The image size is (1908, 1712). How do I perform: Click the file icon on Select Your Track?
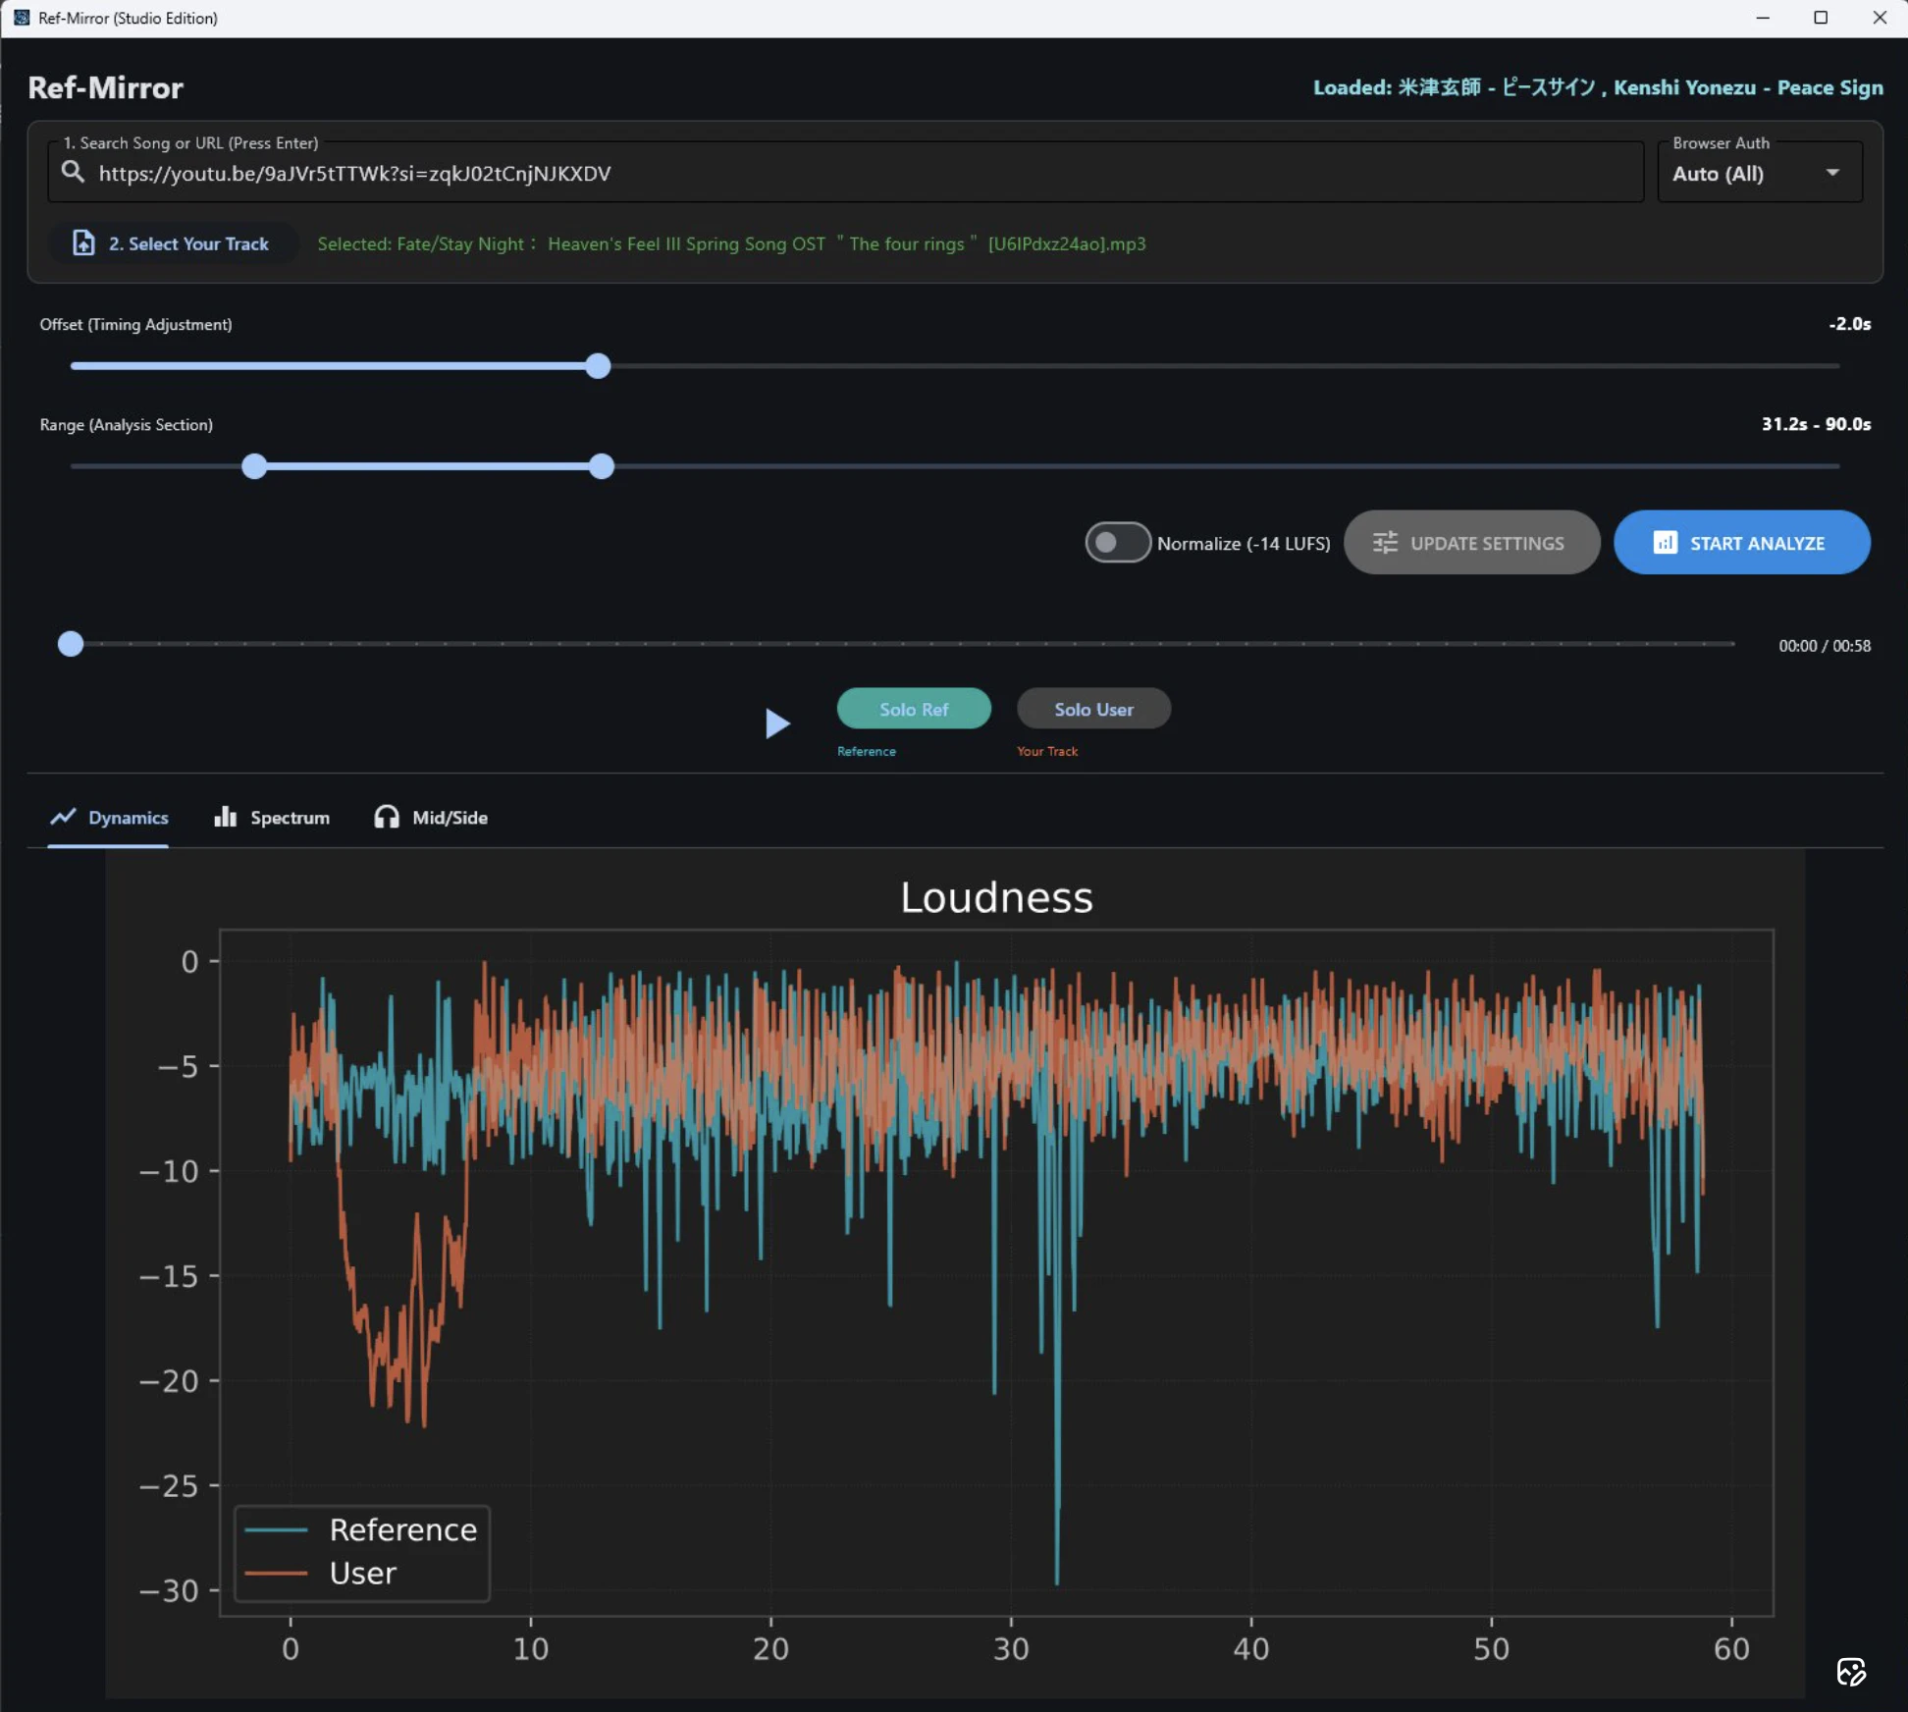click(84, 242)
